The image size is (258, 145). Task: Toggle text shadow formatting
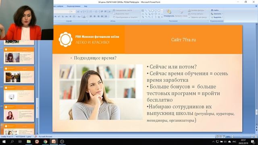(70, 17)
